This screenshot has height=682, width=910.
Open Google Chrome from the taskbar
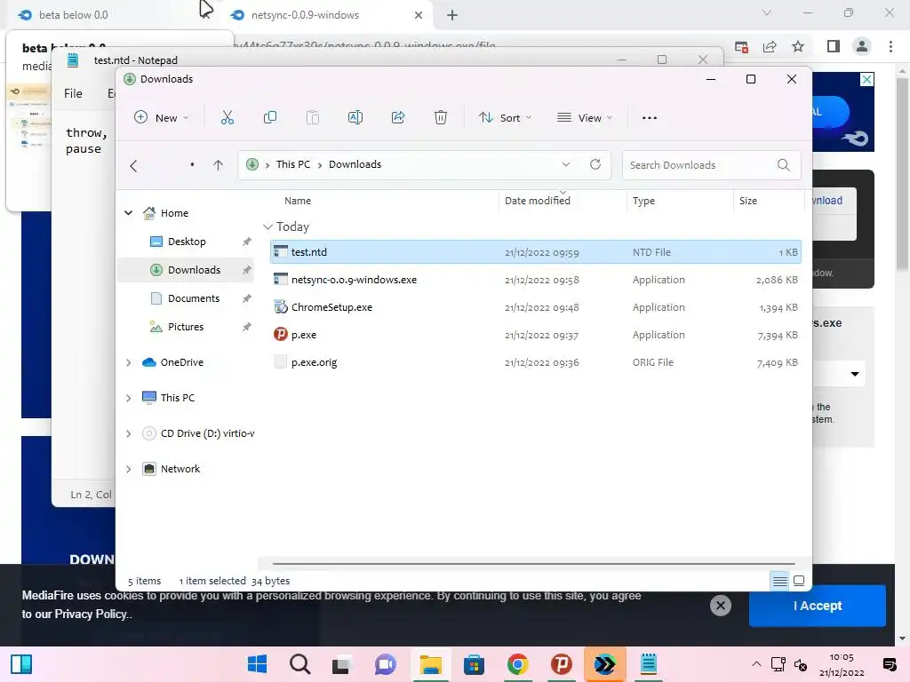pos(518,664)
